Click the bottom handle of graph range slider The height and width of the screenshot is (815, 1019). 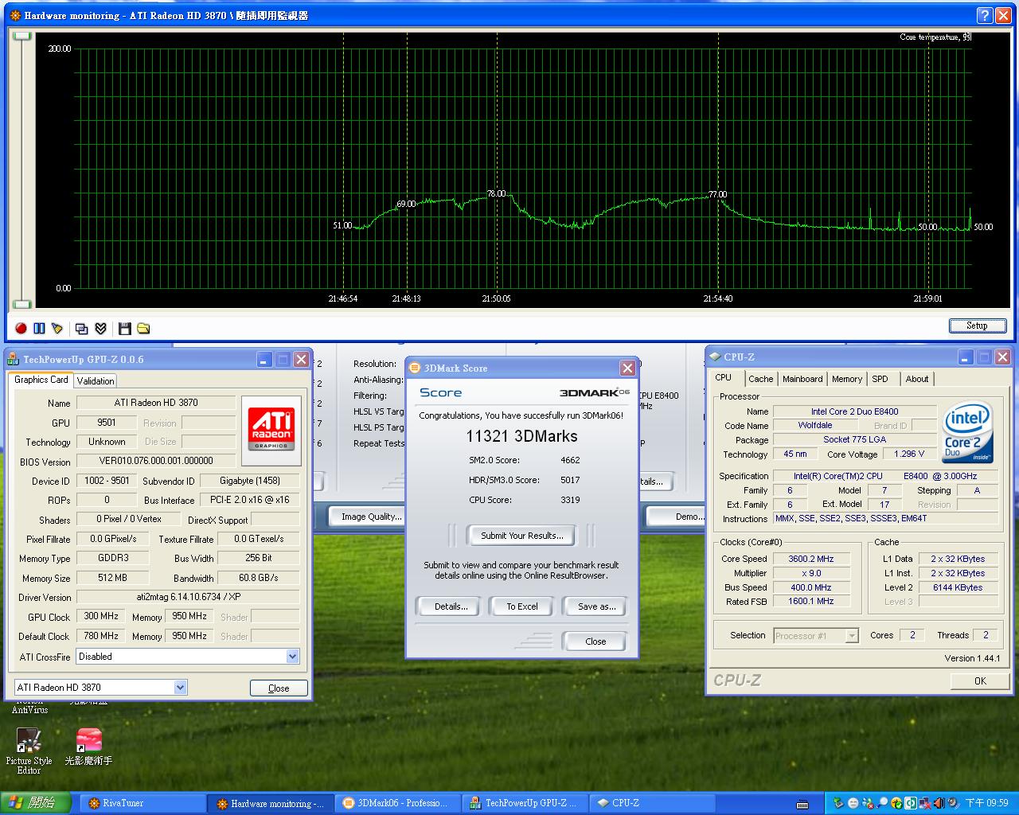click(22, 304)
